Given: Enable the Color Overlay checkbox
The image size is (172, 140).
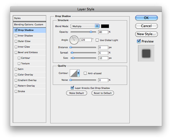Looking at the screenshot, I should pyautogui.click(x=16, y=75).
